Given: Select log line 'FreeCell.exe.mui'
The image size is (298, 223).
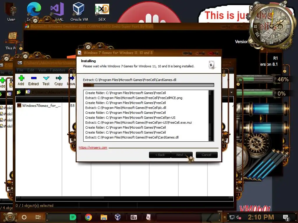Looking at the screenshot, I should pos(138,123).
